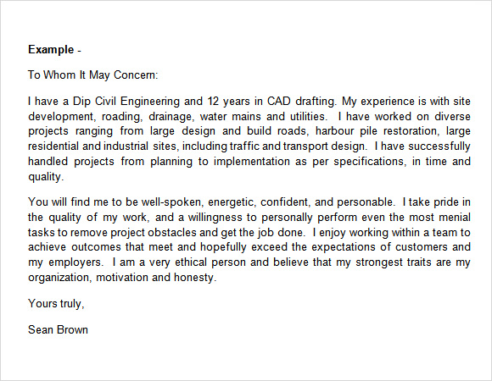This screenshot has height=381, width=492.
Task: Click the 'Sean Brown' signature name
Action: point(58,330)
